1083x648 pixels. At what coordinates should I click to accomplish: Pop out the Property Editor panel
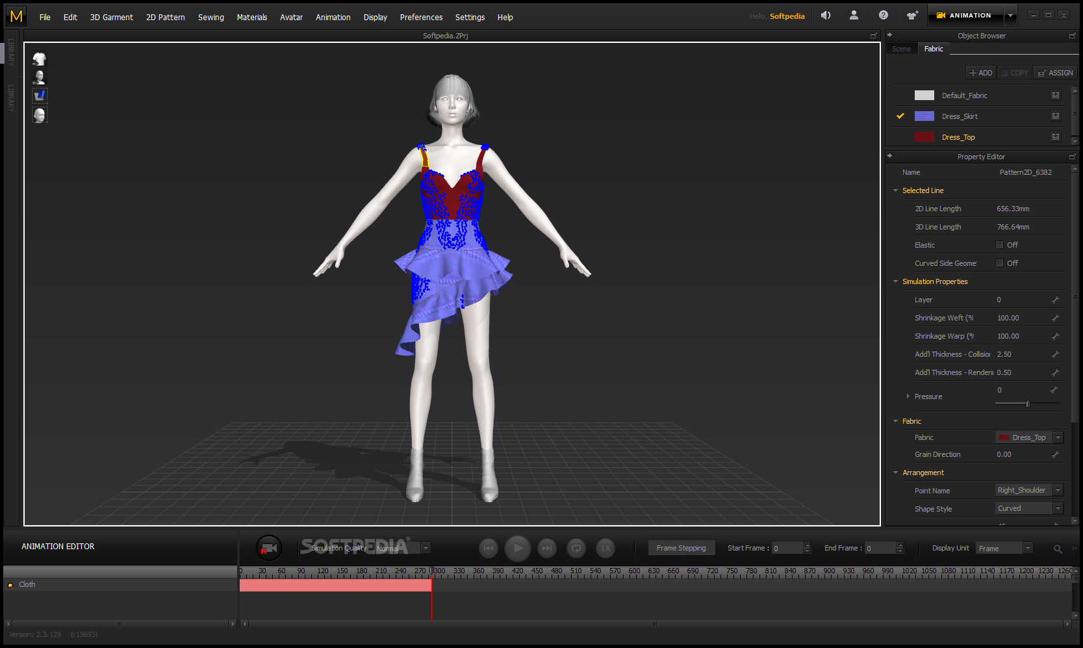tap(1072, 157)
